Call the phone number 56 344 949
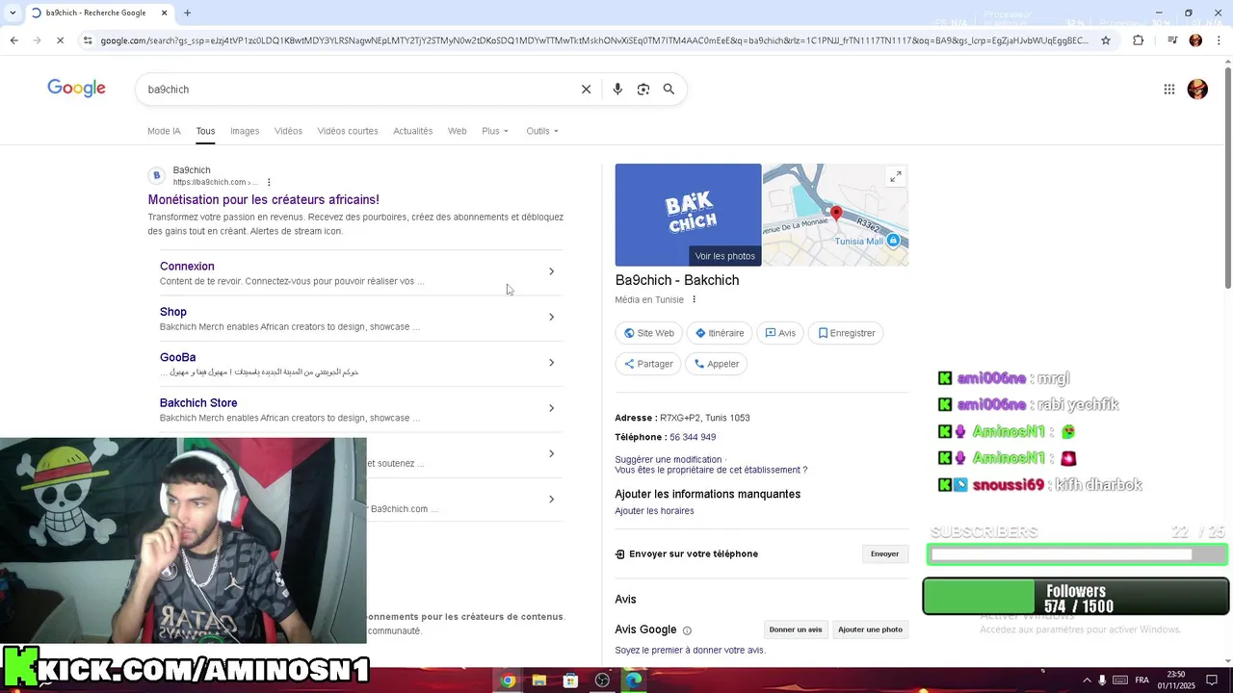1233x693 pixels. (x=693, y=437)
